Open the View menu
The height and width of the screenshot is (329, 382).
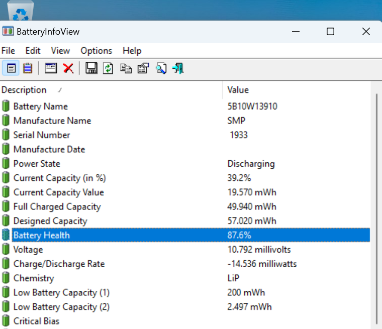point(60,51)
